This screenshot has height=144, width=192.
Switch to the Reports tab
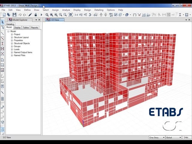(34, 28)
